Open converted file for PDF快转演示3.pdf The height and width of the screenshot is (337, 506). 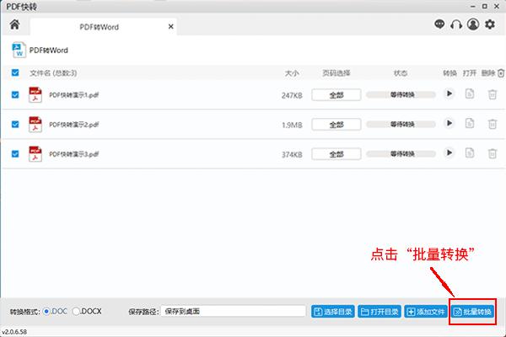(470, 152)
